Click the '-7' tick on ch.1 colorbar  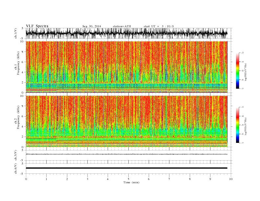[x=242, y=89]
